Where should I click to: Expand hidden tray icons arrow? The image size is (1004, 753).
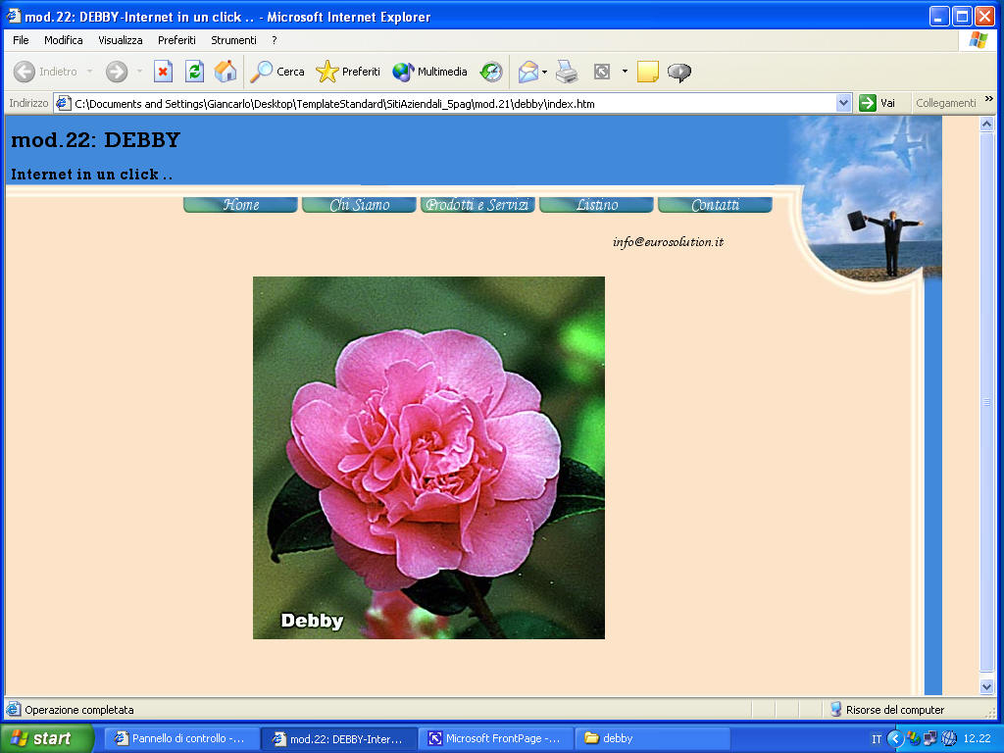pyautogui.click(x=895, y=739)
